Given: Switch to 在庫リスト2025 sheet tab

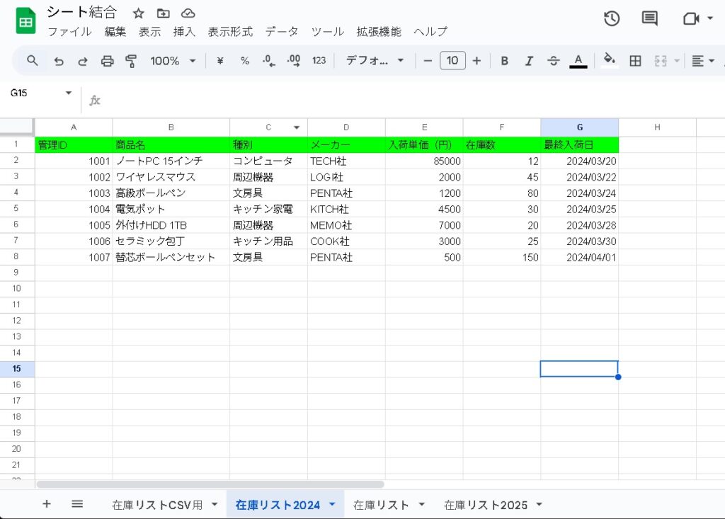Looking at the screenshot, I should coord(486,505).
